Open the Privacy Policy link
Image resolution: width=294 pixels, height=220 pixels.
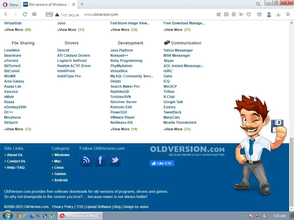(x=63, y=207)
